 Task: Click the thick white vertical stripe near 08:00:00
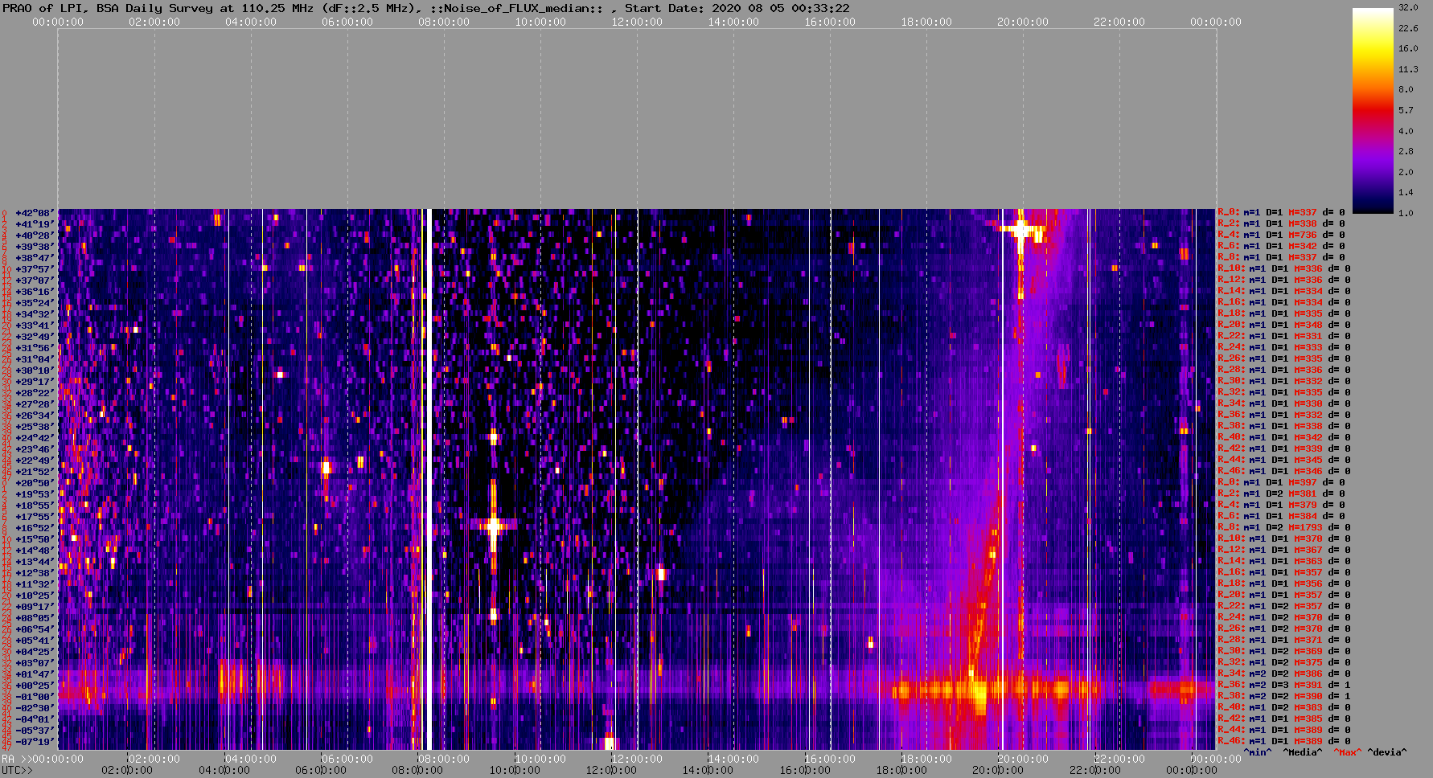tap(428, 480)
